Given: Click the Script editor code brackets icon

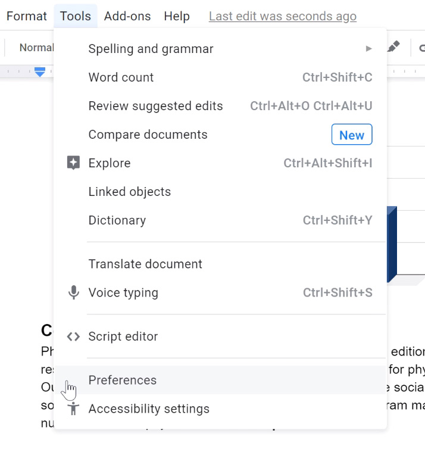Looking at the screenshot, I should pyautogui.click(x=74, y=336).
